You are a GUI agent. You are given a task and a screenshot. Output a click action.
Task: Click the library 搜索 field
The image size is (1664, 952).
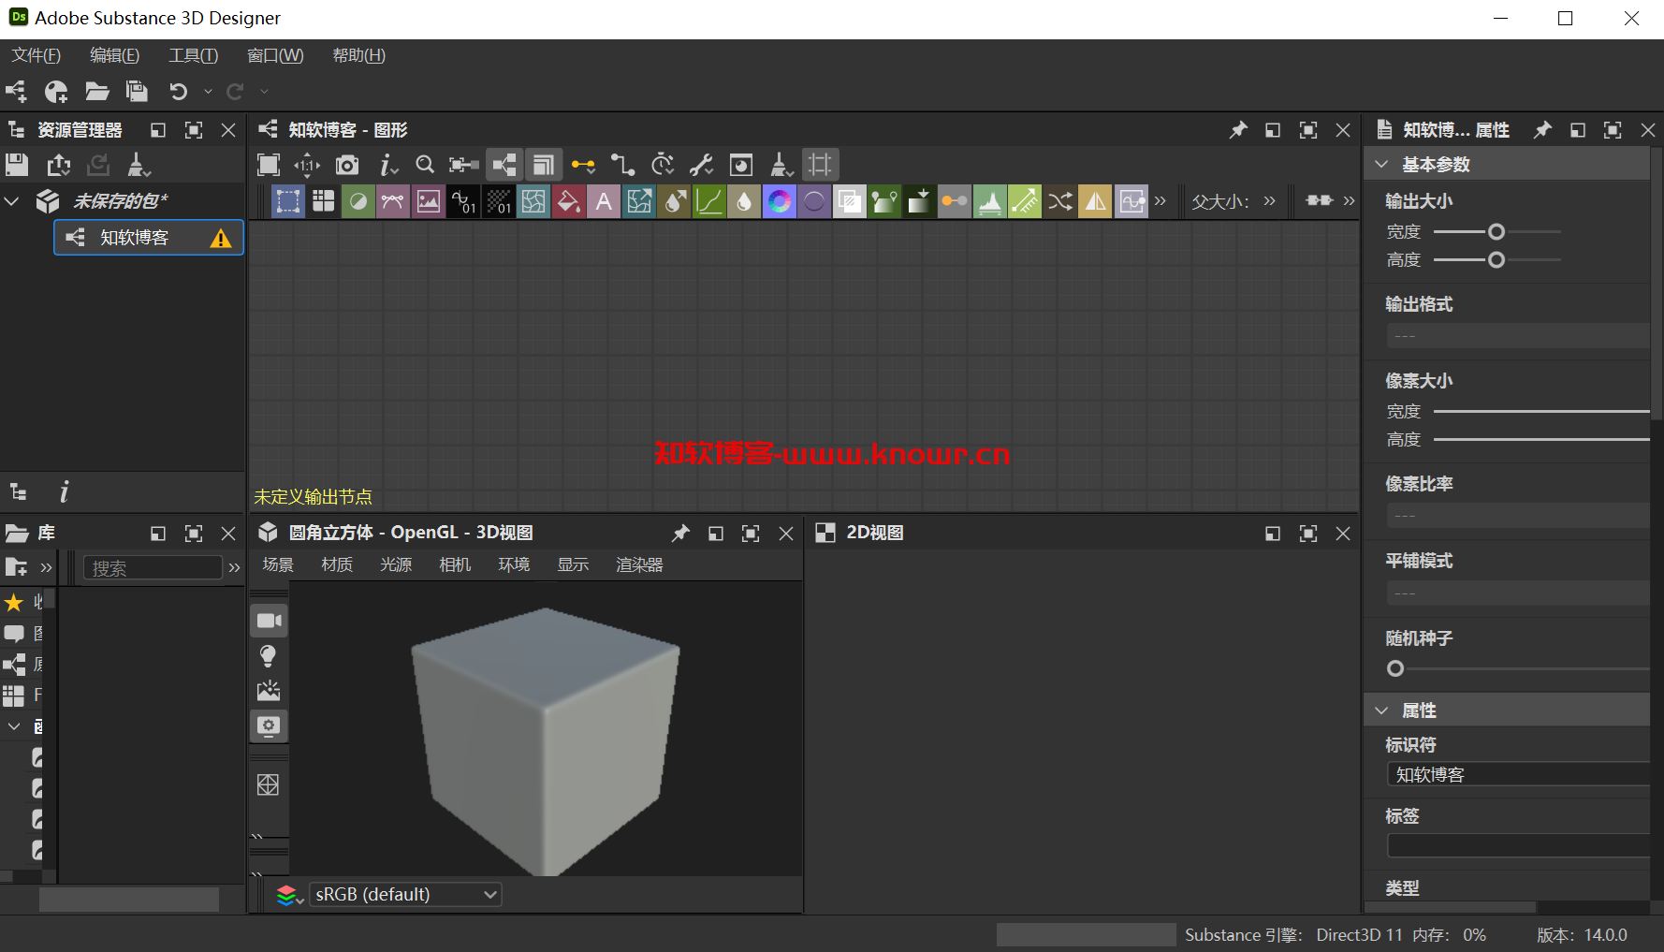pyautogui.click(x=153, y=568)
